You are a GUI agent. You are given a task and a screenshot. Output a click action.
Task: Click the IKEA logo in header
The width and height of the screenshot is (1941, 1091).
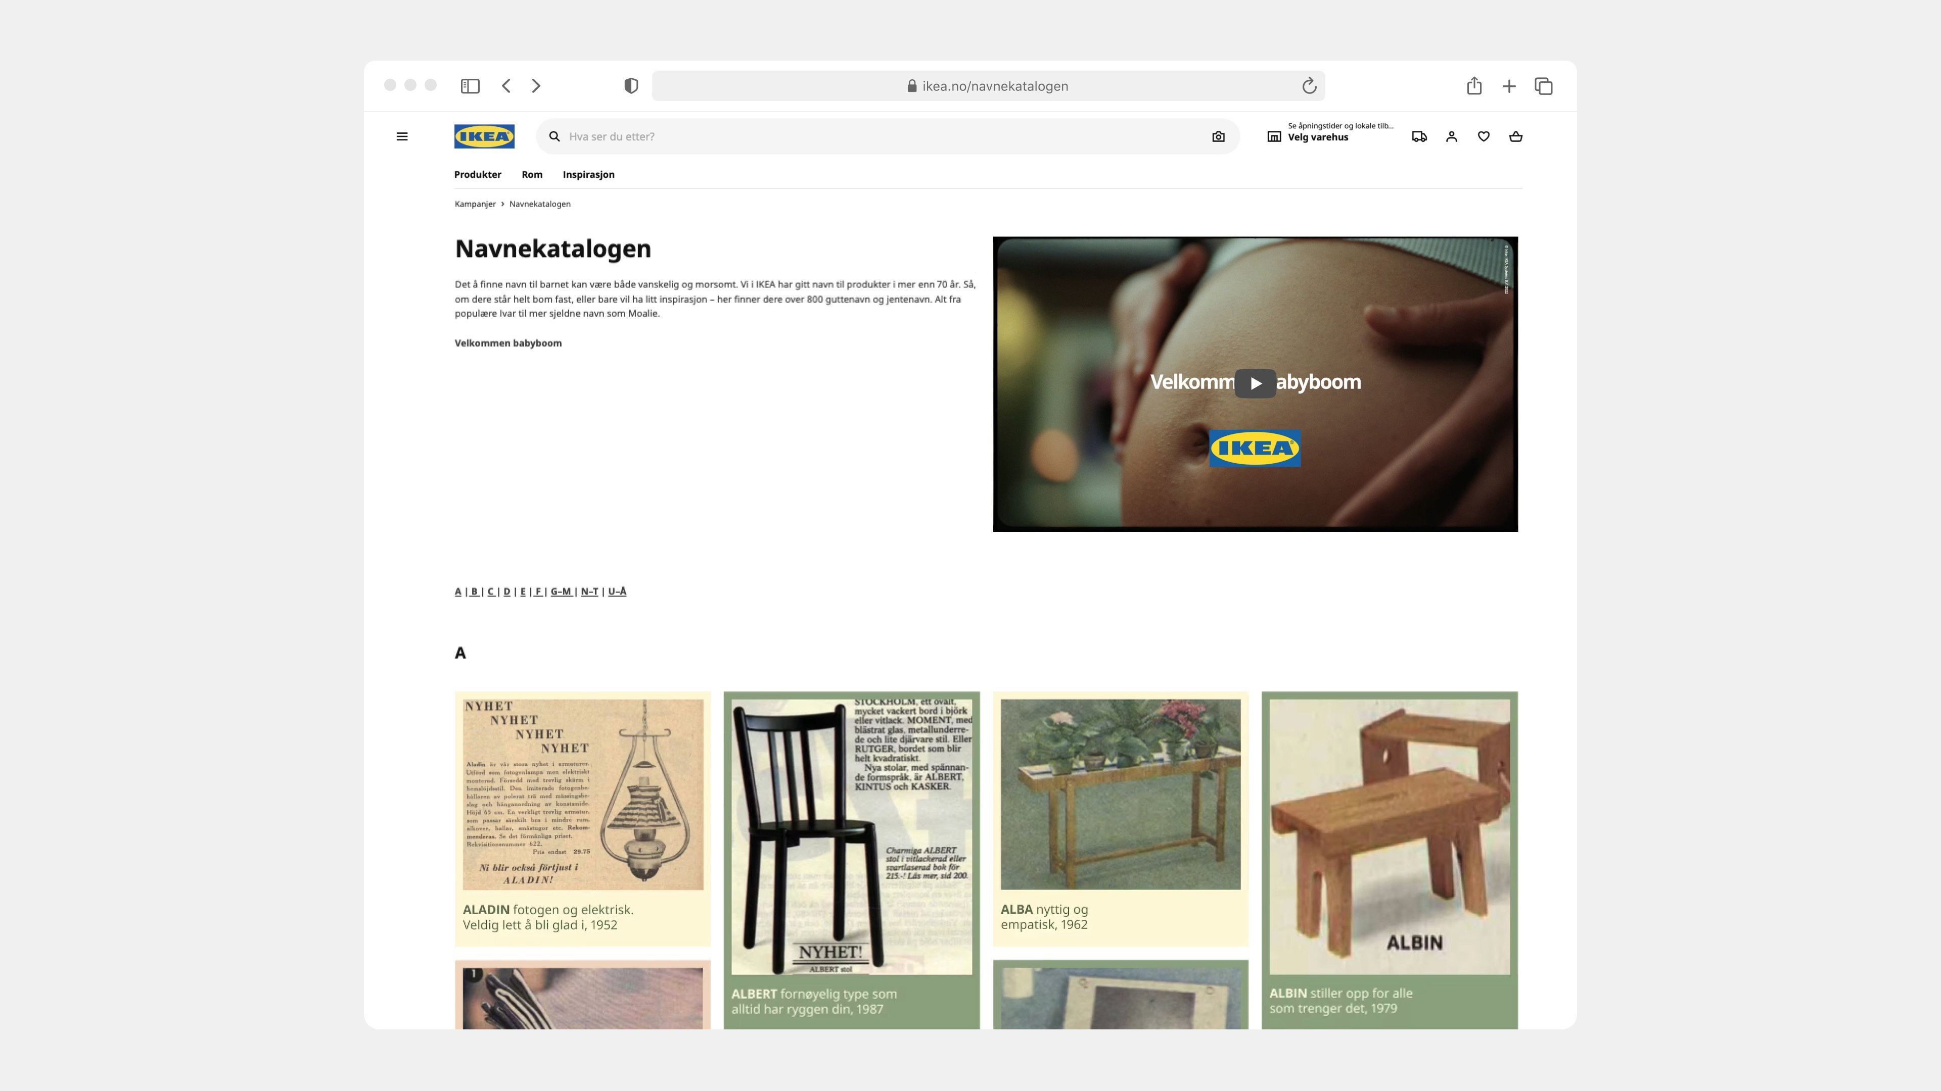pos(484,136)
